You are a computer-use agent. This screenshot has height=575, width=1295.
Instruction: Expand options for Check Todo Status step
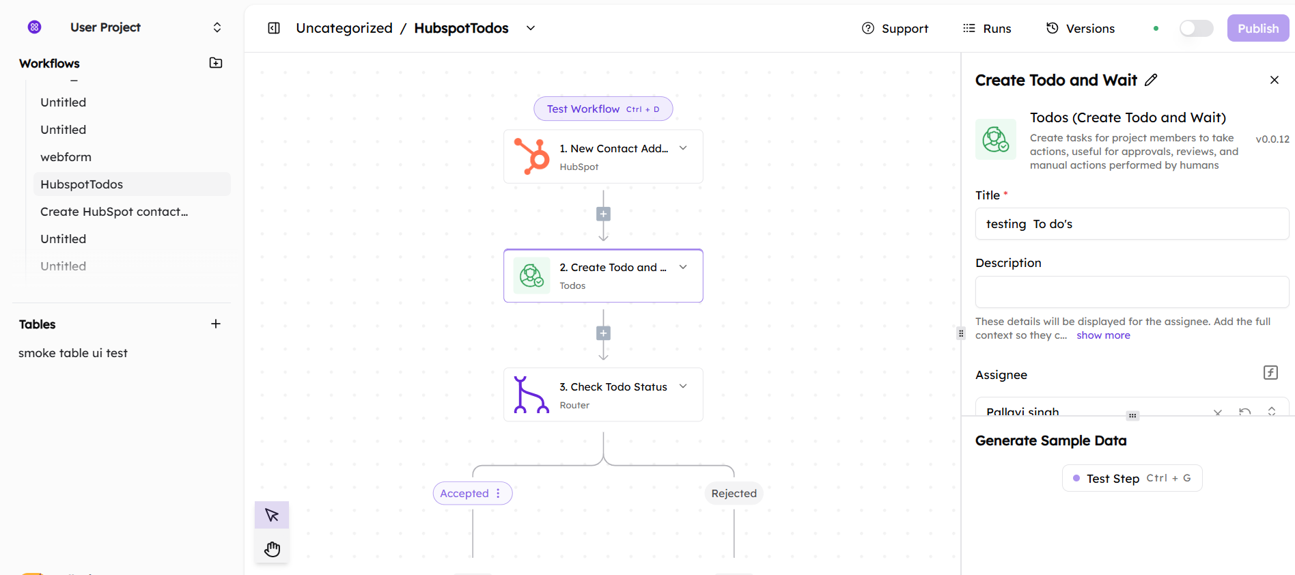click(683, 387)
